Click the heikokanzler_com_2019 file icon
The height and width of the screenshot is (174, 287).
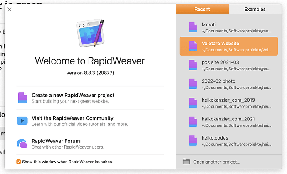pyautogui.click(x=193, y=103)
